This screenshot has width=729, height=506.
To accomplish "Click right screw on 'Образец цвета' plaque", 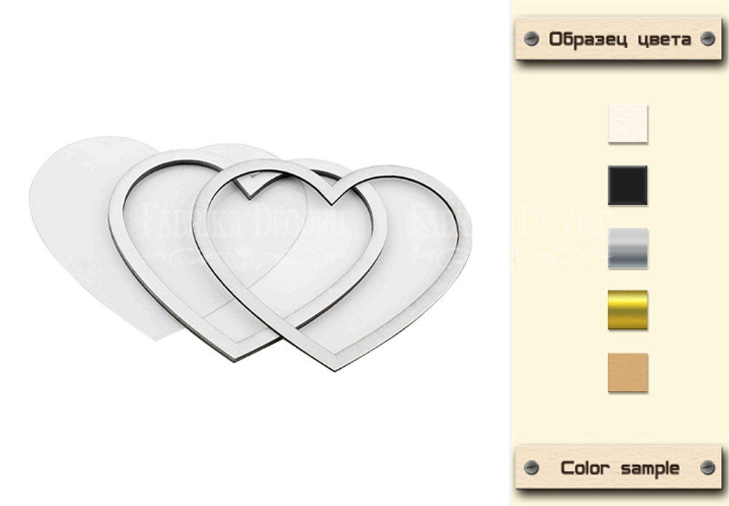I will coord(707,39).
